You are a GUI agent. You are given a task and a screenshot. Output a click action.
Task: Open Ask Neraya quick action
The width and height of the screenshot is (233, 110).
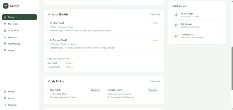[x=197, y=25]
